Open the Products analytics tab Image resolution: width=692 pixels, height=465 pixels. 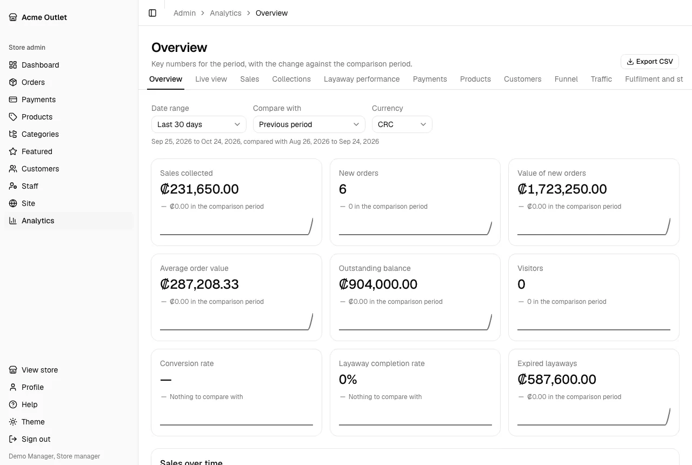[475, 79]
